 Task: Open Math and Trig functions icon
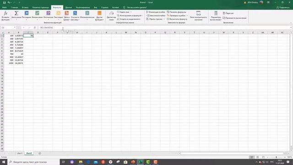pos(87,13)
